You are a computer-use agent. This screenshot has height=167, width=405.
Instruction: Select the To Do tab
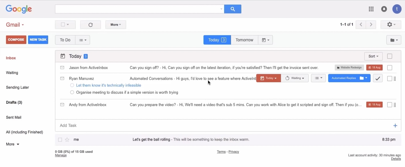pos(65,40)
